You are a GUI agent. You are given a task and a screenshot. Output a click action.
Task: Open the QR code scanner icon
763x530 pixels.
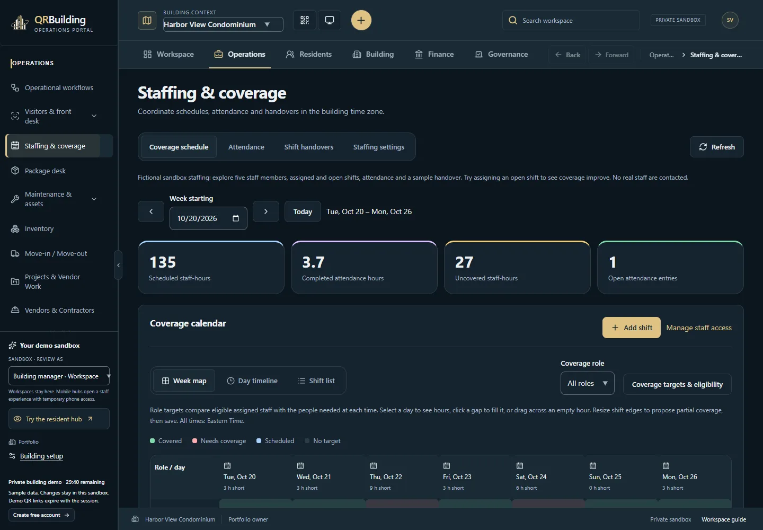tap(305, 20)
